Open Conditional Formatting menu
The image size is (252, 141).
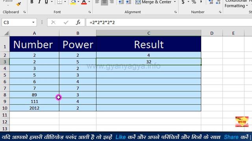(237, 4)
